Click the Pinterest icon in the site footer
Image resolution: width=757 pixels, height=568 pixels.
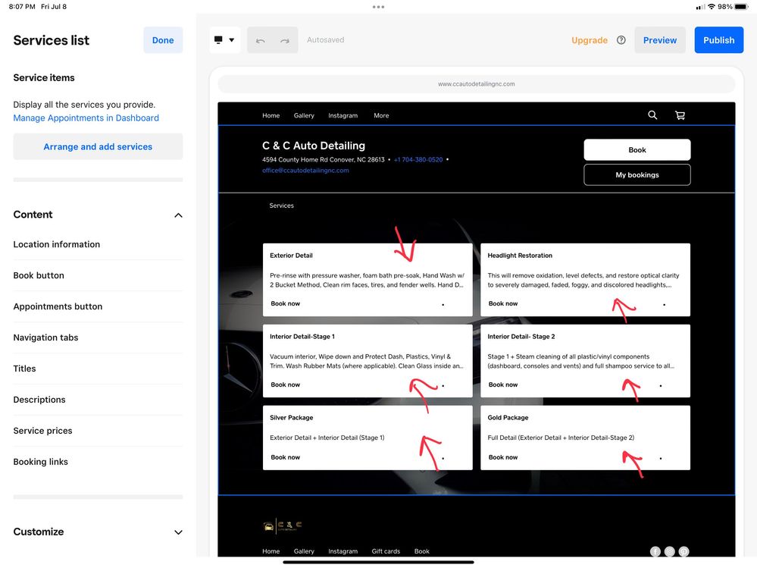pos(683,551)
